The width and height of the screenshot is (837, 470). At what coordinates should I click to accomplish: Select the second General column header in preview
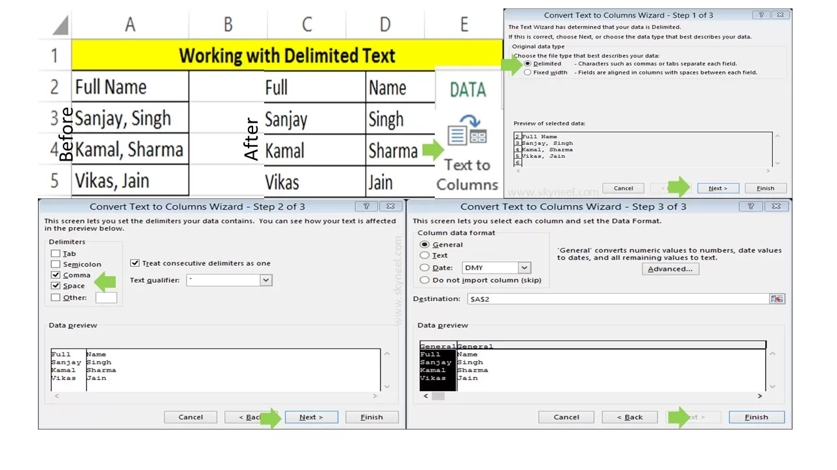(610, 346)
